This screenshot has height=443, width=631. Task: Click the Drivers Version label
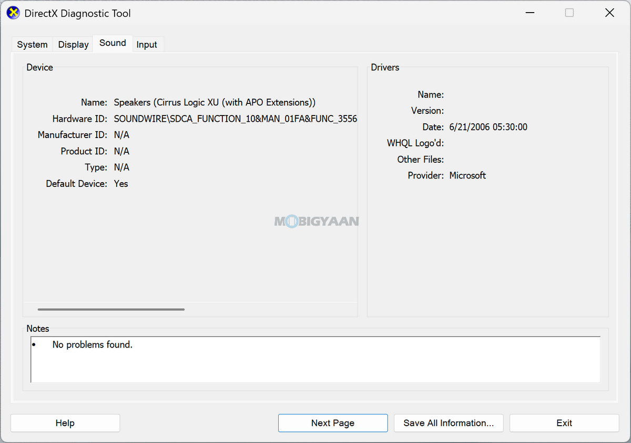coord(428,111)
